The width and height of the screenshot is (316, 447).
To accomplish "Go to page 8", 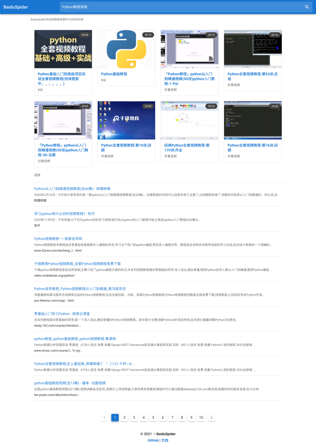I will click(x=182, y=417).
